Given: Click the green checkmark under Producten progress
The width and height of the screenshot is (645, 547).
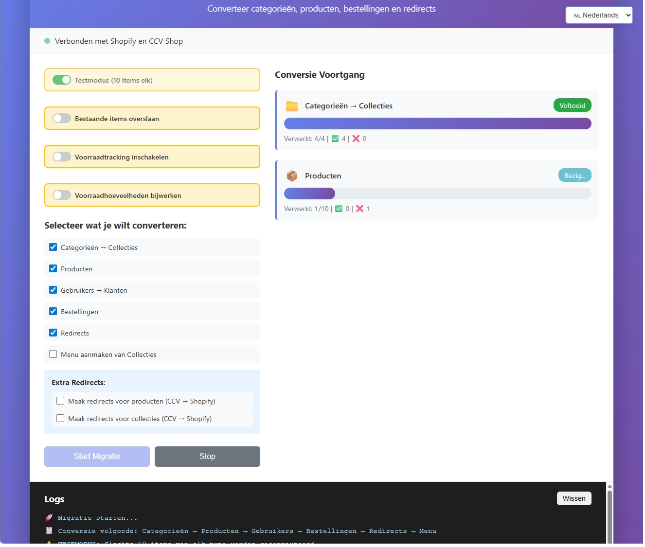Looking at the screenshot, I should coord(339,209).
